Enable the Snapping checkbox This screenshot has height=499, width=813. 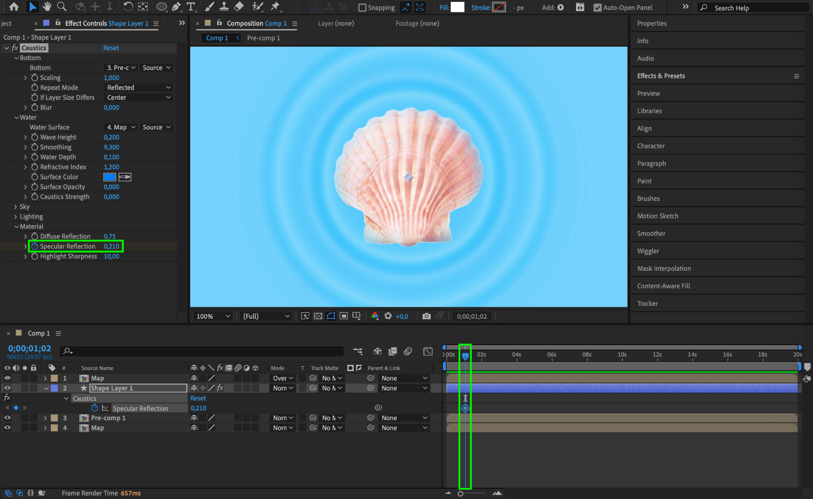click(x=362, y=8)
